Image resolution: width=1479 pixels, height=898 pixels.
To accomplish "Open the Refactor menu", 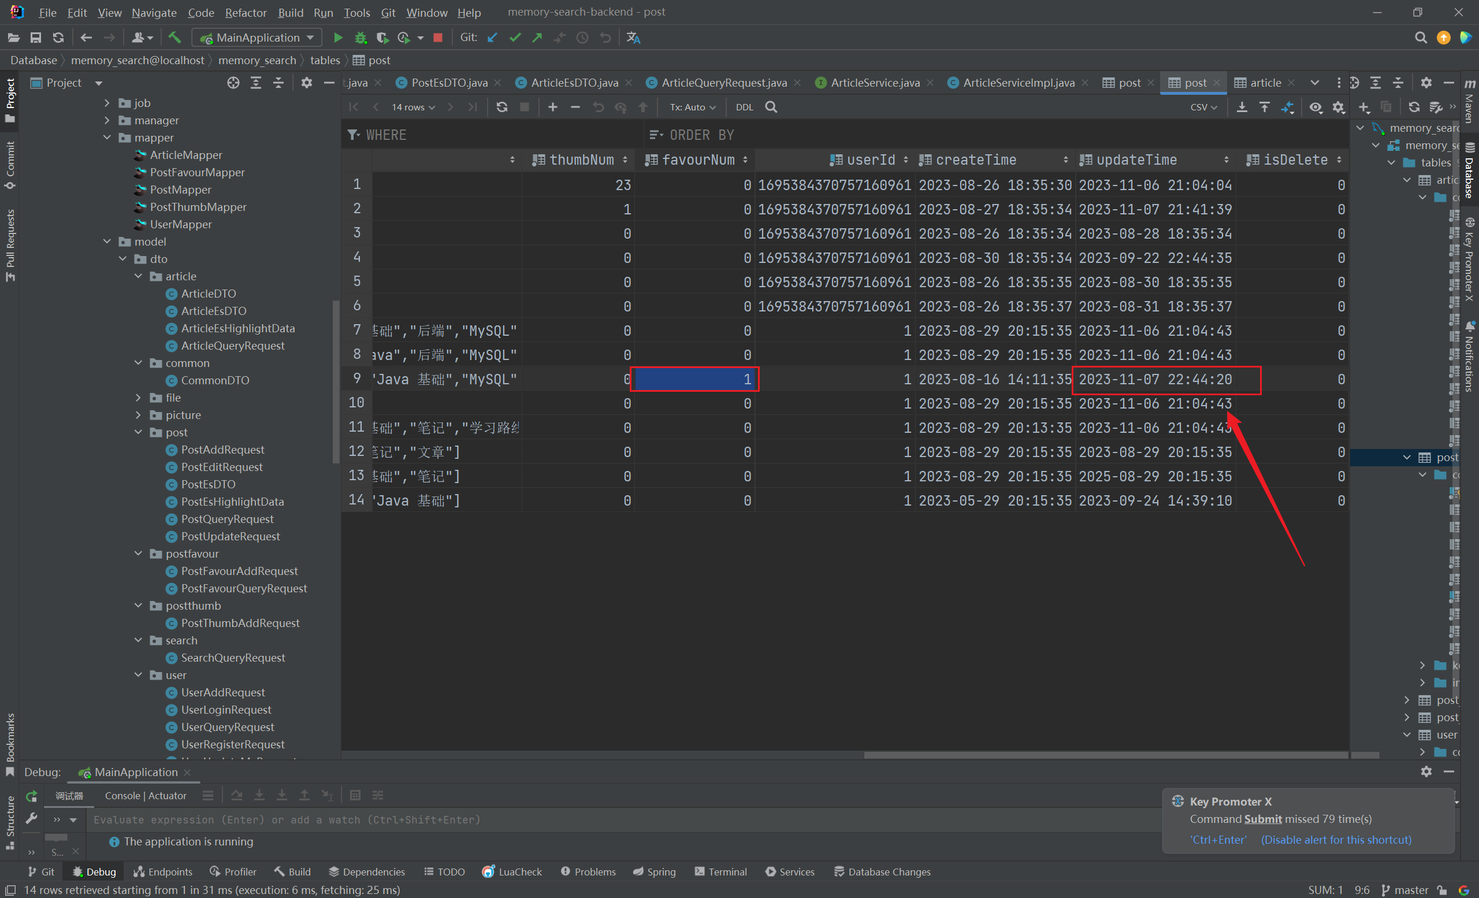I will (x=246, y=13).
